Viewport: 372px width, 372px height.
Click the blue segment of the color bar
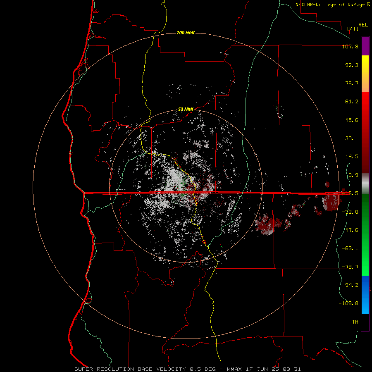coord(365,295)
